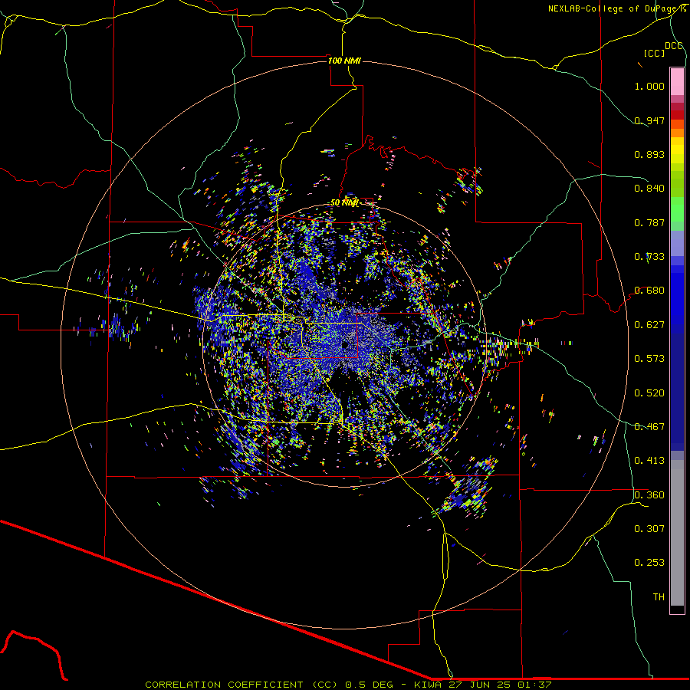Image resolution: width=690 pixels, height=690 pixels.
Task: Click the 0.520 value on the color scale
Action: point(649,393)
